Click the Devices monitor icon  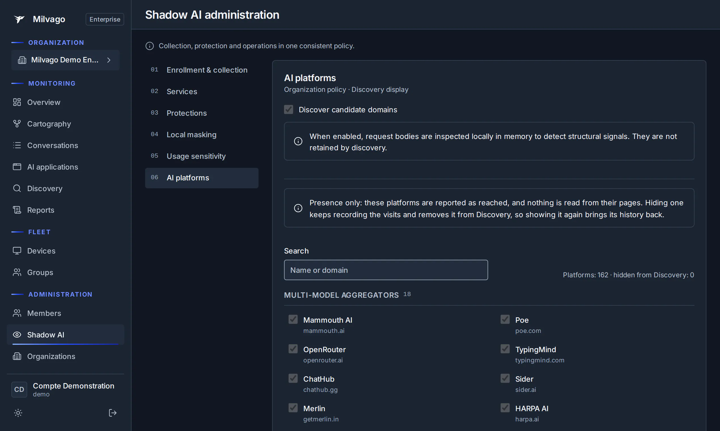coord(17,251)
